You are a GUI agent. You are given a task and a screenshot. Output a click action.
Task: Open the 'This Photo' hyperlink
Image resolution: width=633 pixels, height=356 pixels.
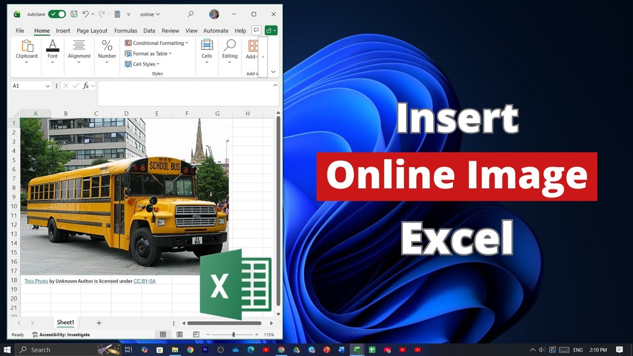click(x=36, y=281)
